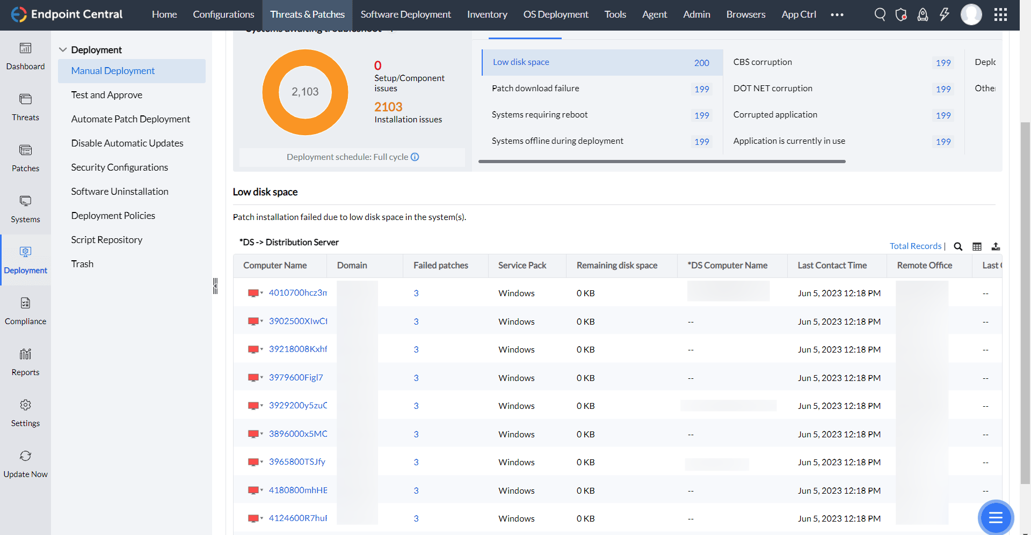
Task: Open the Software Deployment tab
Action: [x=405, y=14]
